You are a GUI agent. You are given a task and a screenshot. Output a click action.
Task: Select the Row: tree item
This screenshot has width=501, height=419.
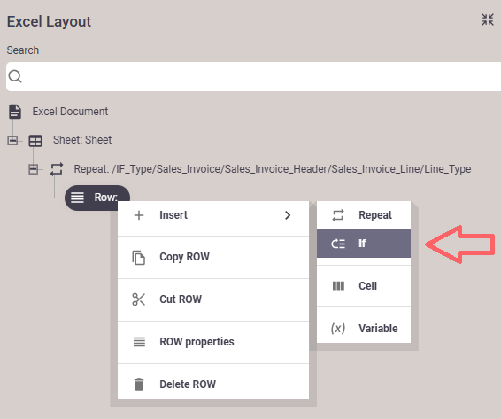(97, 198)
